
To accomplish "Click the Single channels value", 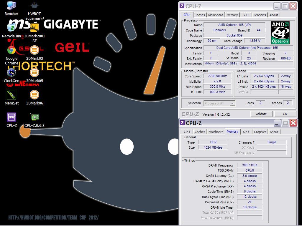I will coord(272,142).
